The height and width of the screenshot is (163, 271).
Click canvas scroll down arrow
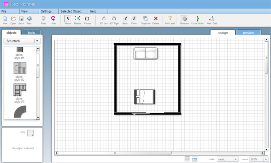pyautogui.click(x=266, y=150)
